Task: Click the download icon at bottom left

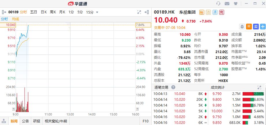Action: click(4, 121)
